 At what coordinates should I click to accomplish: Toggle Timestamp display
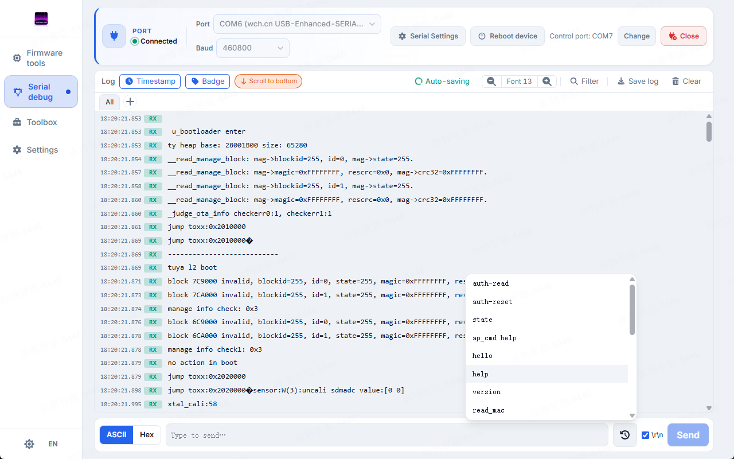[150, 81]
